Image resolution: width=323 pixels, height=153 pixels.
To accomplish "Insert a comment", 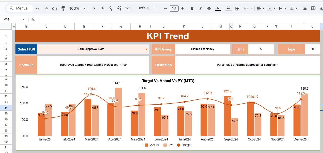I will 313,8.
